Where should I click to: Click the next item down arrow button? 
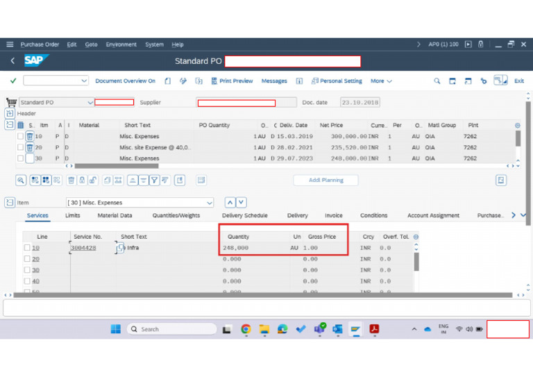tap(241, 202)
